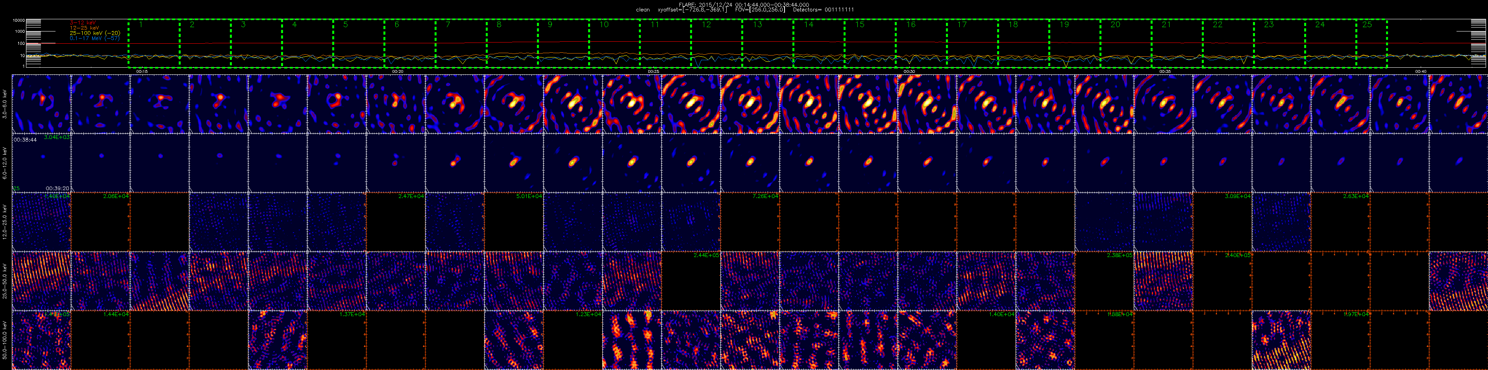Open the black panel labeled 2.44E+05
Viewport: 1488px width, 370px height.
[x=691, y=281]
